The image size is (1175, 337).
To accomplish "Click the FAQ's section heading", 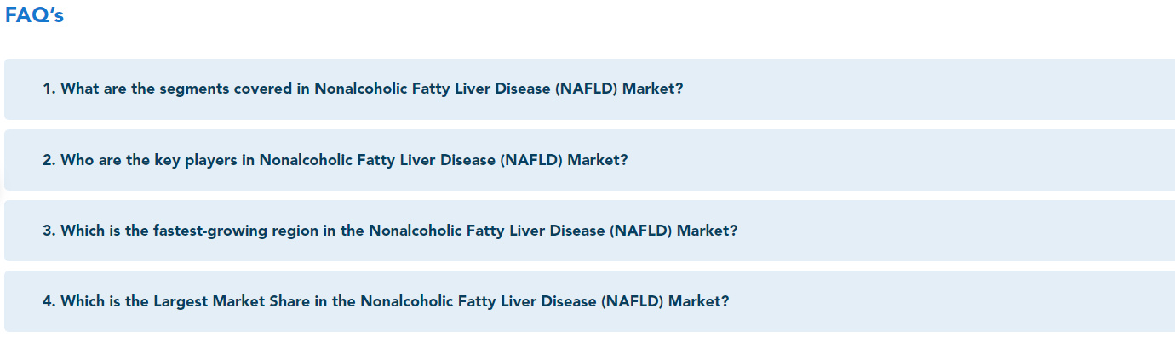I will 34,15.
